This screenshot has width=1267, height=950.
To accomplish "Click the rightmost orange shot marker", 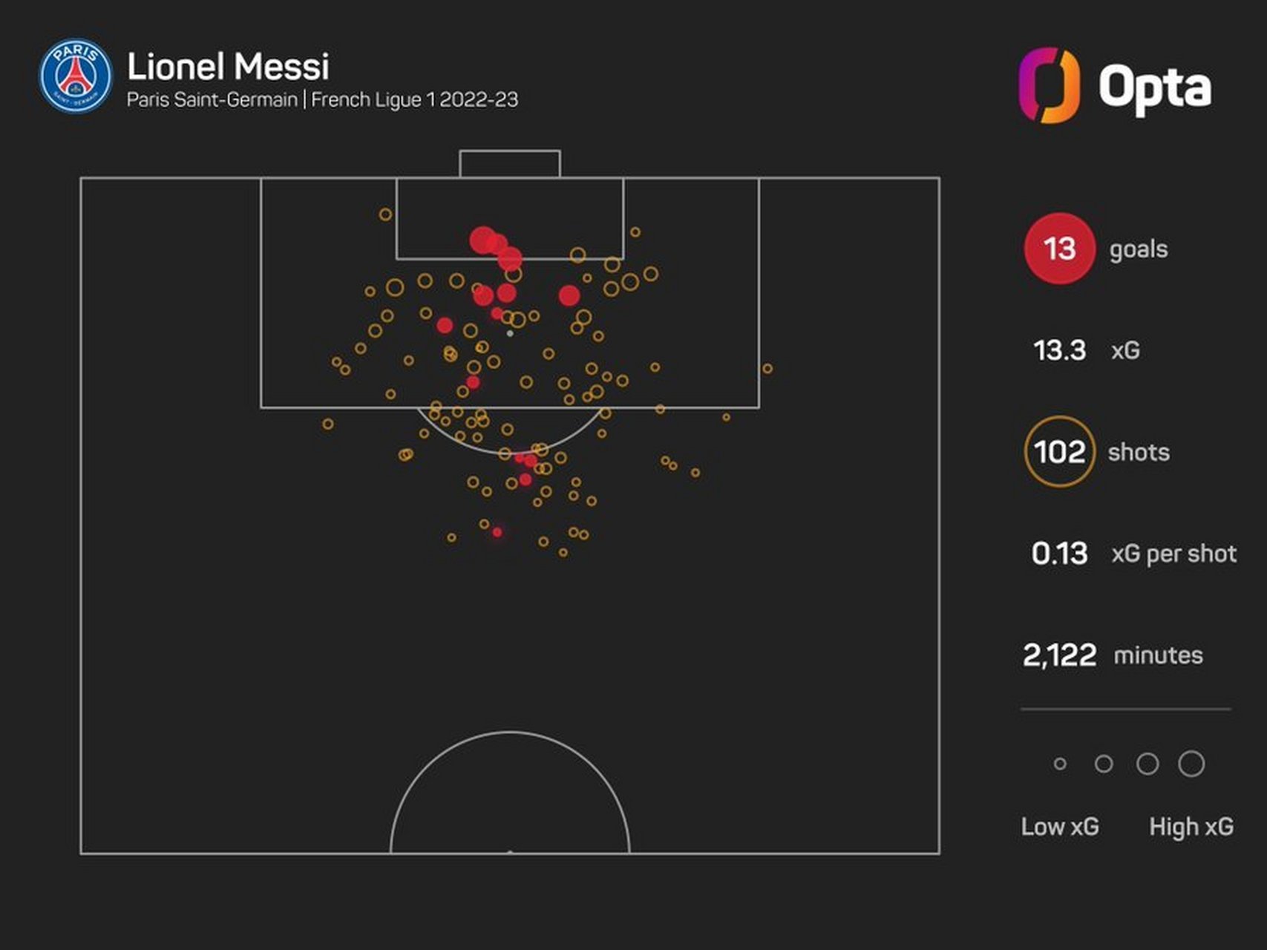I will pos(767,368).
